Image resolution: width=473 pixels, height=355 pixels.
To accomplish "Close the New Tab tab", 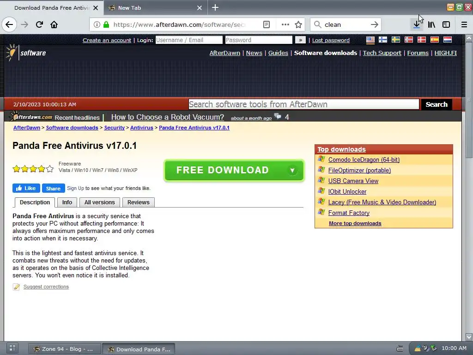I will 200,8.
